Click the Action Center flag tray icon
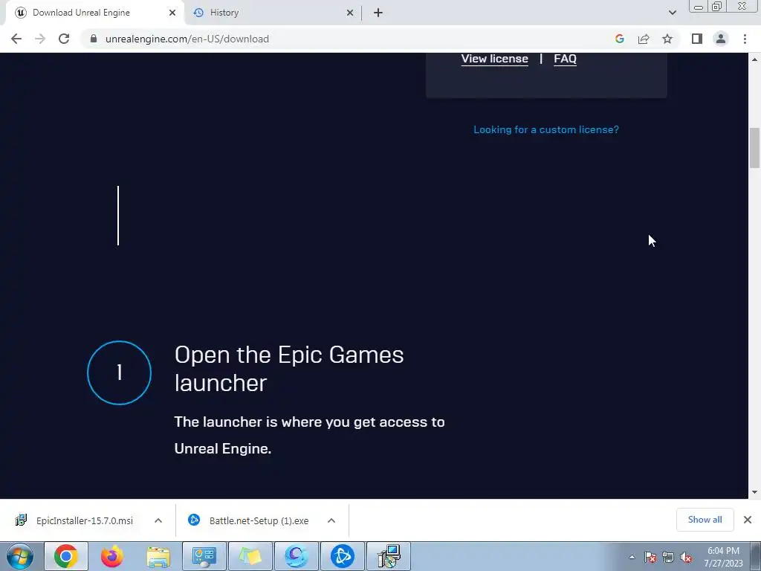Viewport: 761px width, 571px height. [x=650, y=557]
